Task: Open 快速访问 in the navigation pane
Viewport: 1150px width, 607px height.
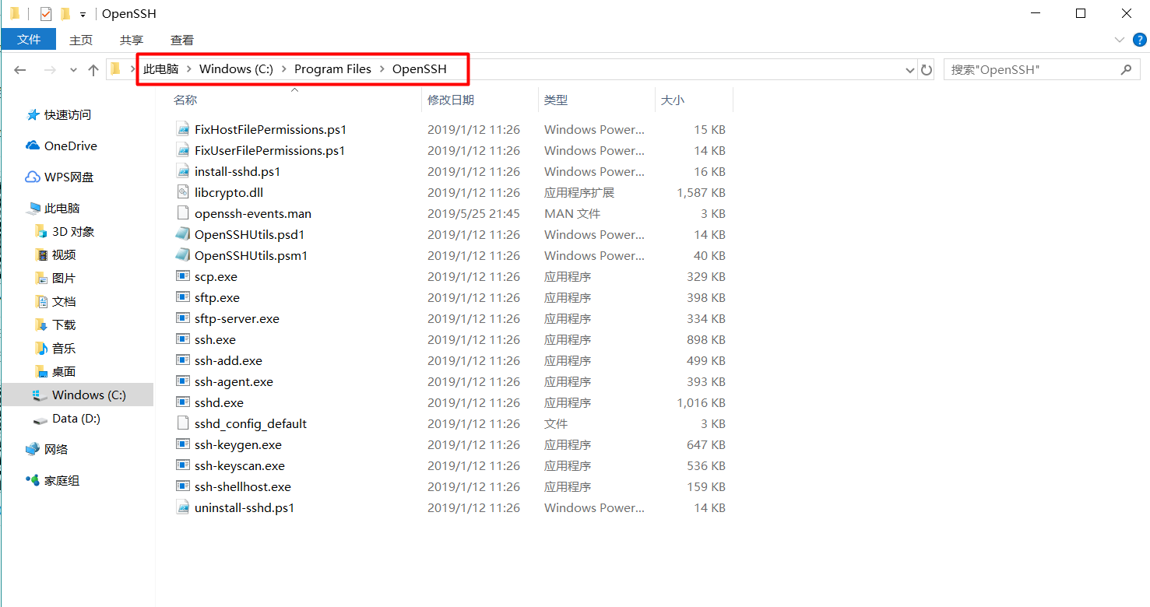Action: tap(68, 114)
